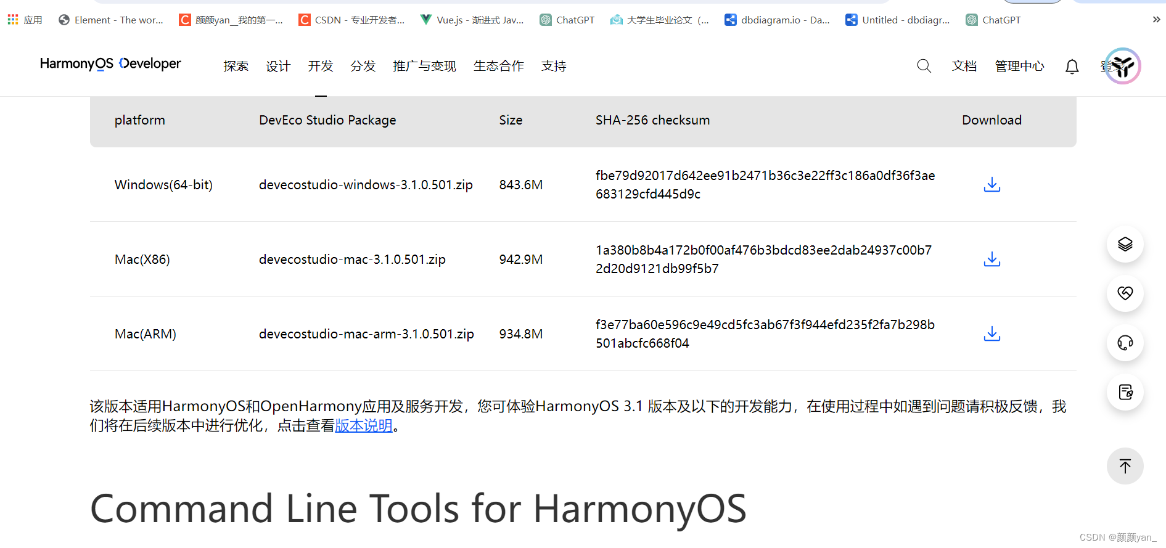Click the 843.6M size cell

pyautogui.click(x=521, y=185)
